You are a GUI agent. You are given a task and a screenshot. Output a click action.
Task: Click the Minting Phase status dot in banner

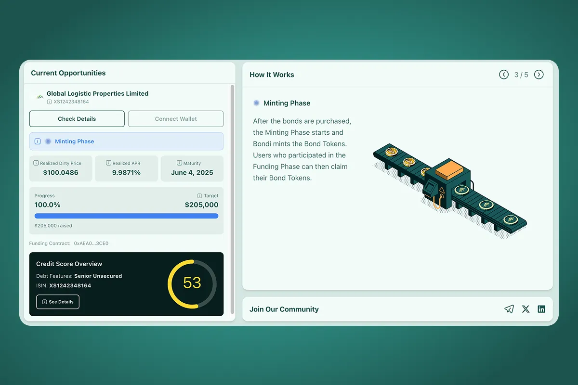pyautogui.click(x=48, y=141)
